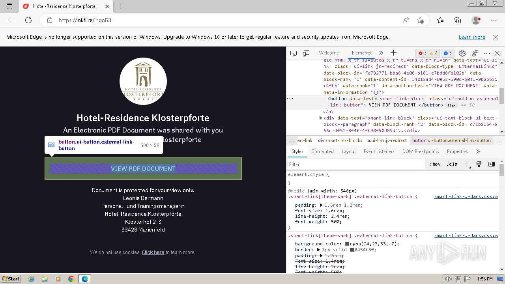Viewport: 505px width, 284px height.
Task: Toggle rendering emulation paintbrush icon
Action: [x=479, y=164]
